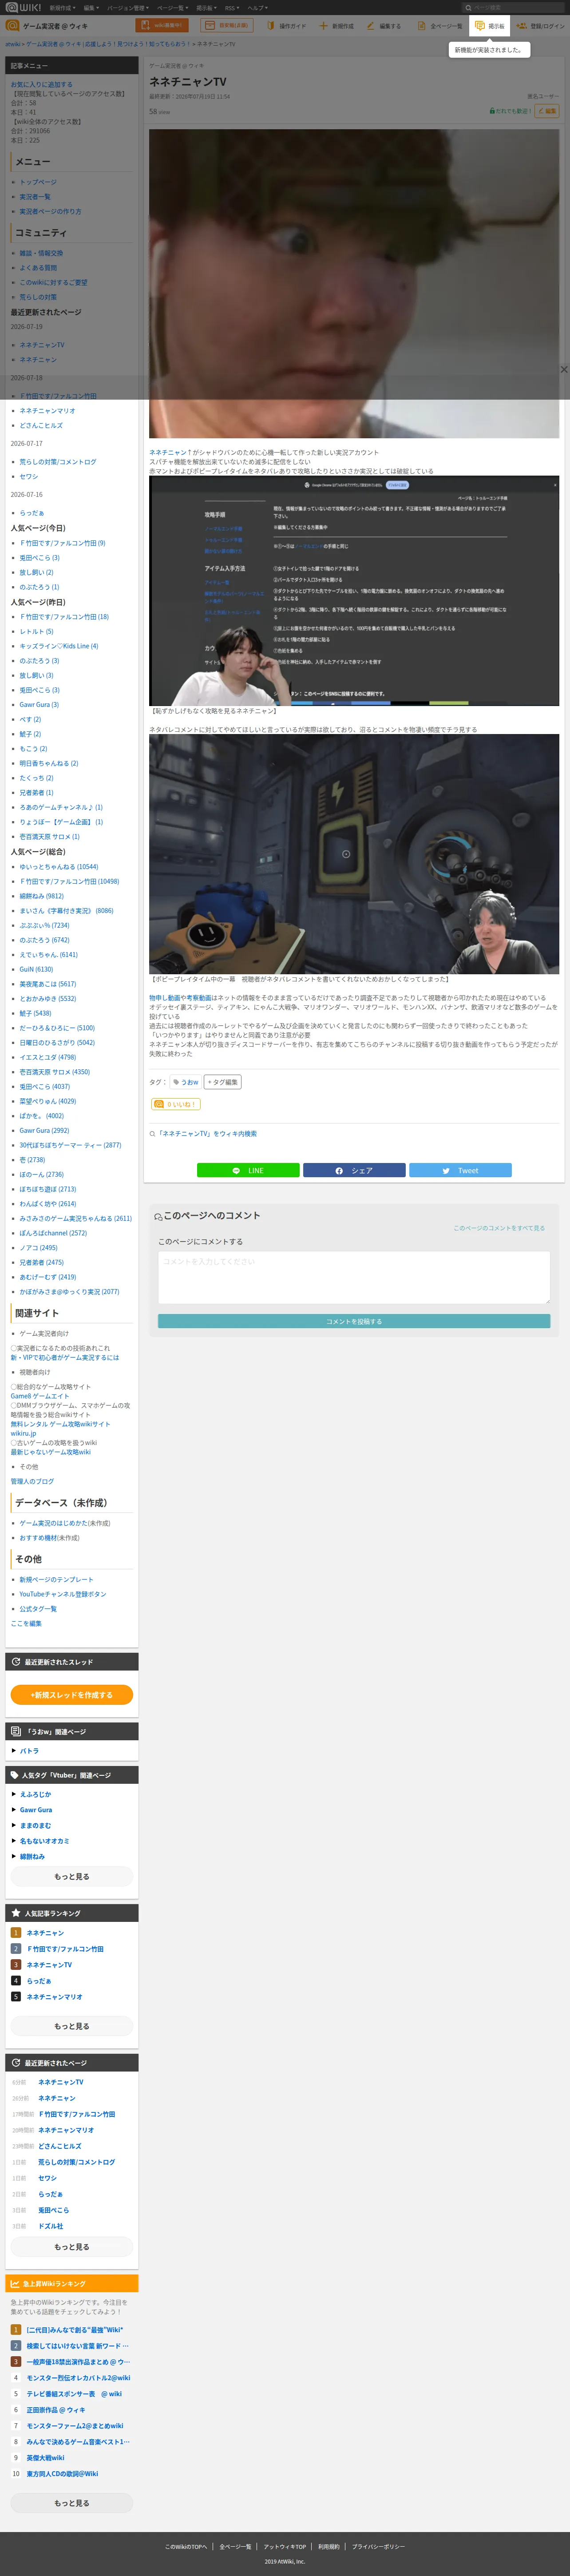Click the blue Tweet button

pyautogui.click(x=460, y=1170)
